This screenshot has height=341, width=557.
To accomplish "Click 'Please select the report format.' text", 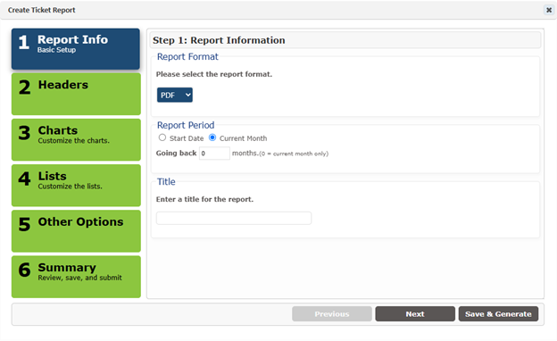I will pyautogui.click(x=214, y=74).
